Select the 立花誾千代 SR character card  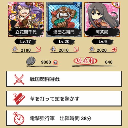click(26, 19)
